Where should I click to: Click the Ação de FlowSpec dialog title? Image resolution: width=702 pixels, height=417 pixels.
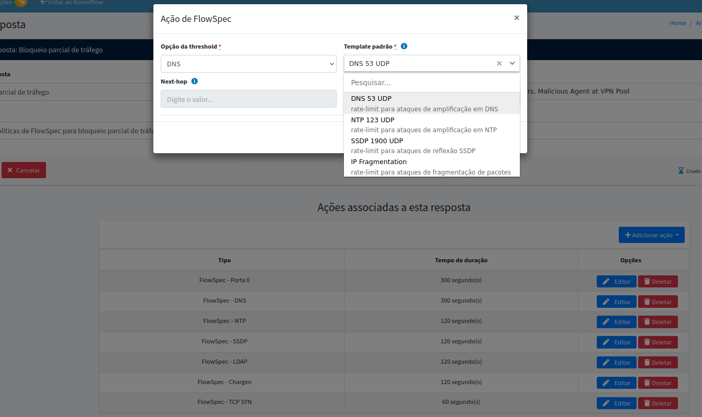click(196, 19)
